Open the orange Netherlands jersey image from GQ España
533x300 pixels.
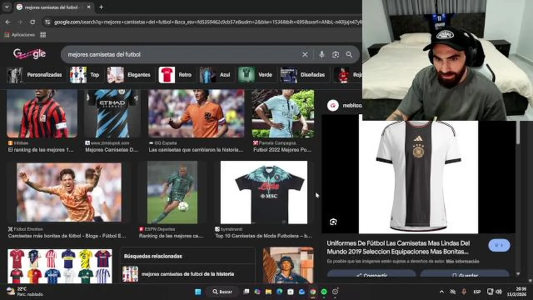(196, 114)
